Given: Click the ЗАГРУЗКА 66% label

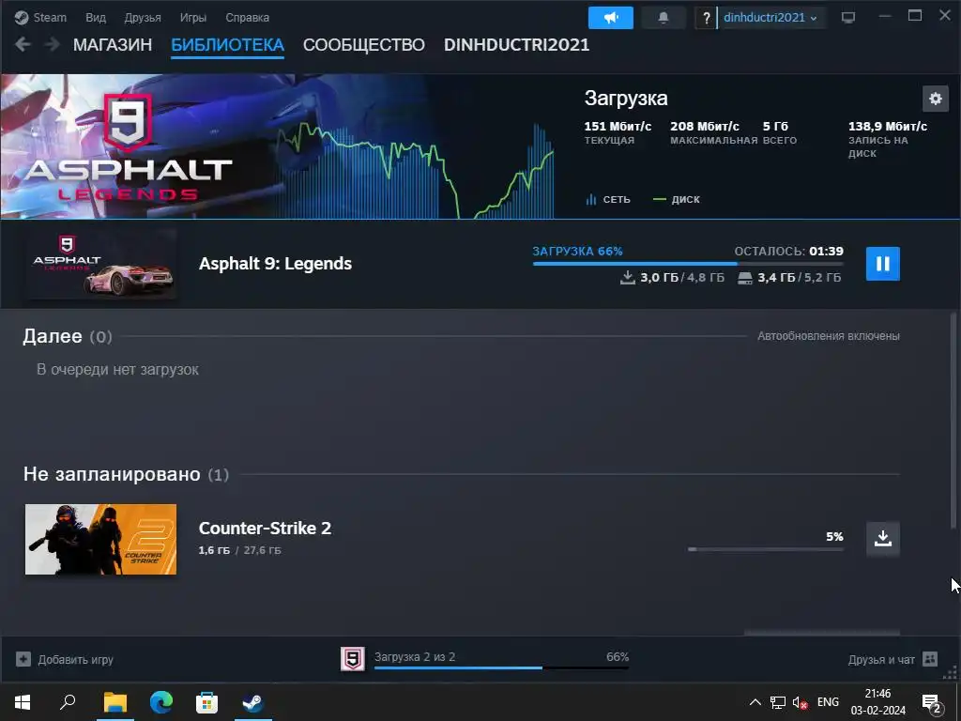Looking at the screenshot, I should pos(577,252).
